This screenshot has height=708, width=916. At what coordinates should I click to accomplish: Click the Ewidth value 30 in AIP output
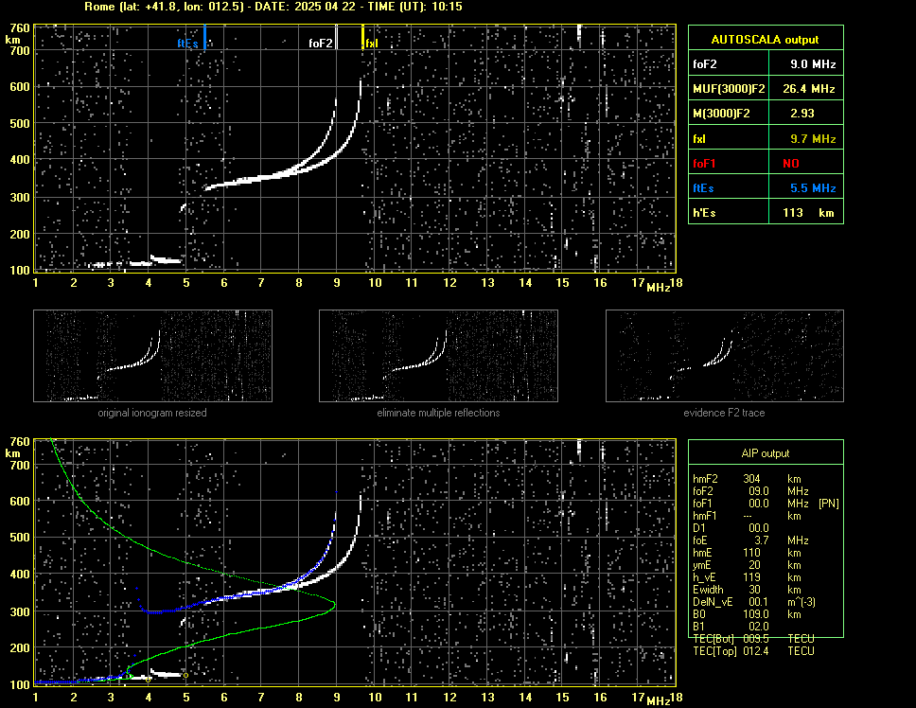click(x=754, y=590)
